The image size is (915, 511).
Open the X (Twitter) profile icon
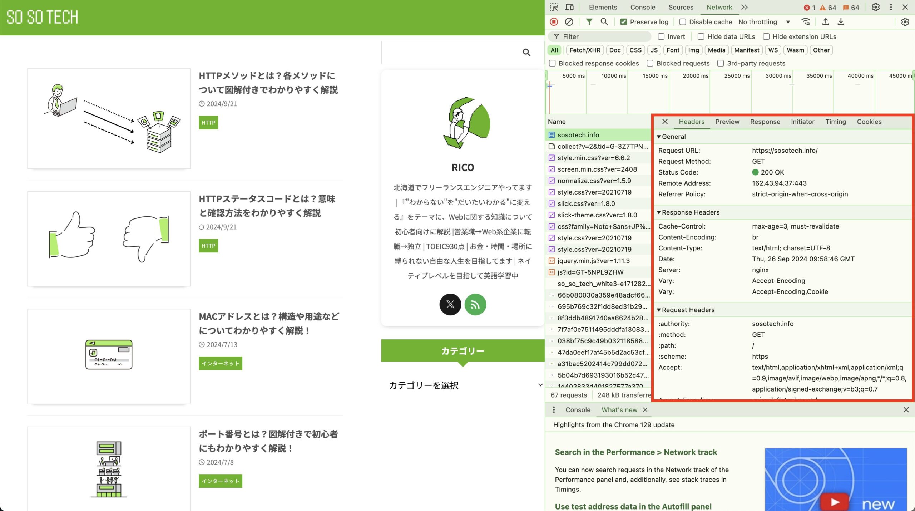tap(450, 304)
